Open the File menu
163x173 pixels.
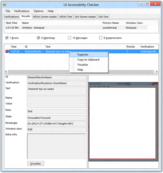point(8,11)
